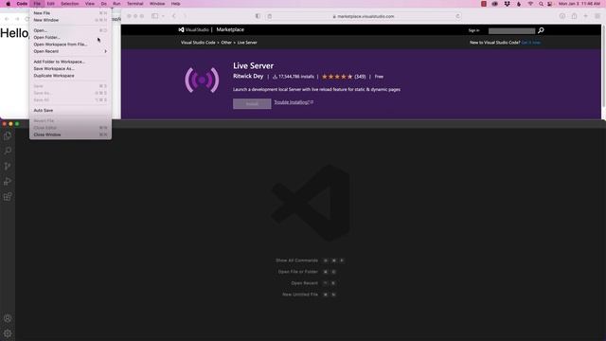Click the Sign in link on Marketplace

click(x=473, y=30)
